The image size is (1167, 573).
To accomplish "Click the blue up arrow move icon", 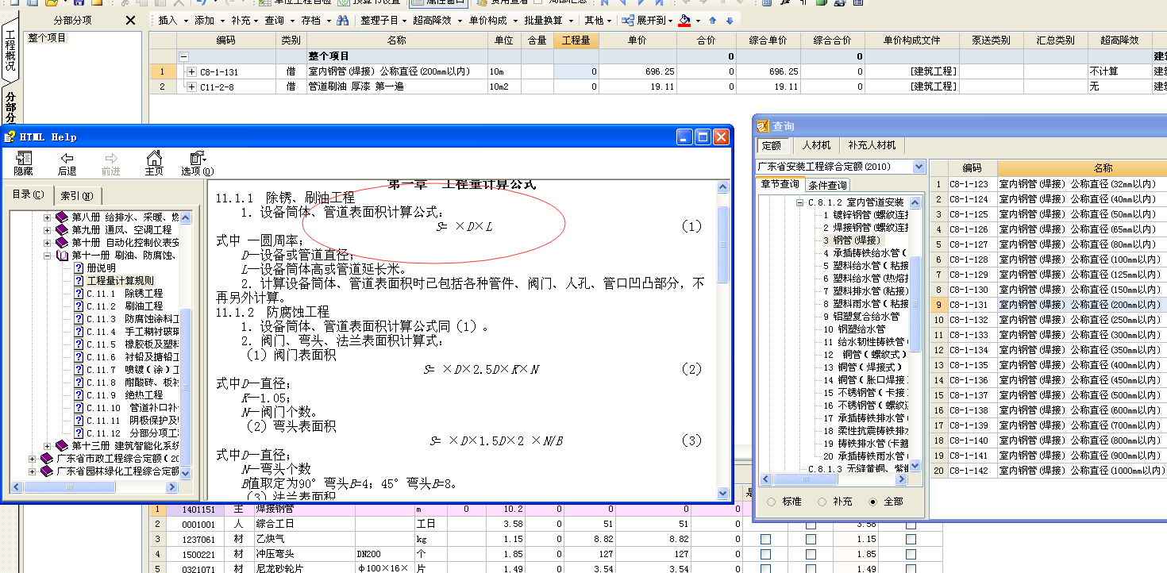I will 712,21.
